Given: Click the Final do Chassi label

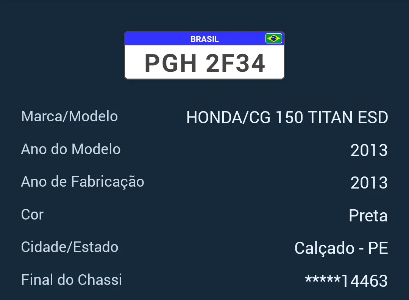Looking at the screenshot, I should pyautogui.click(x=72, y=280).
